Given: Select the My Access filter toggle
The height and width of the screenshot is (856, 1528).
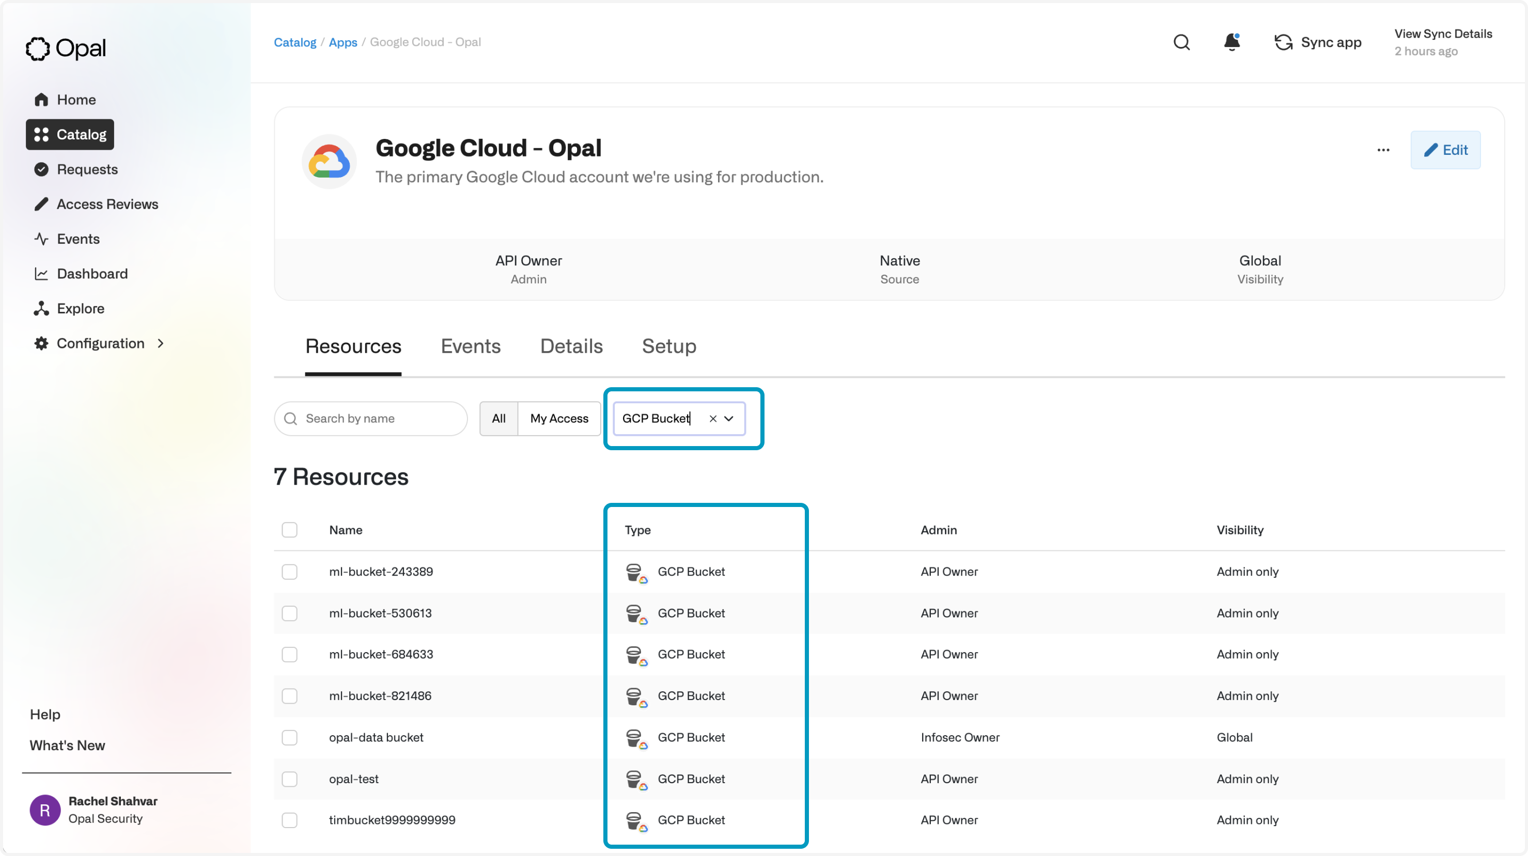Looking at the screenshot, I should point(559,419).
